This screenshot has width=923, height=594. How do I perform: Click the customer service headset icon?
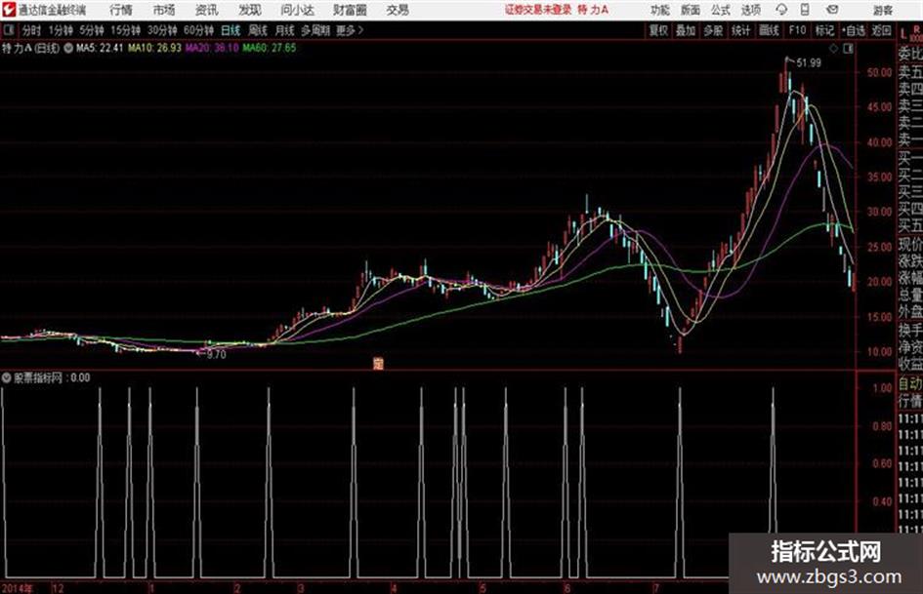pyautogui.click(x=781, y=10)
